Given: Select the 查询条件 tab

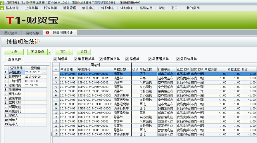Looking at the screenshot, I should [15, 59].
